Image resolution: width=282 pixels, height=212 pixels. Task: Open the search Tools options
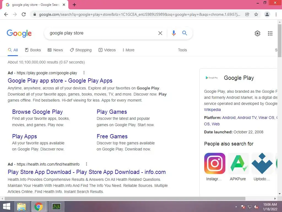point(182,50)
